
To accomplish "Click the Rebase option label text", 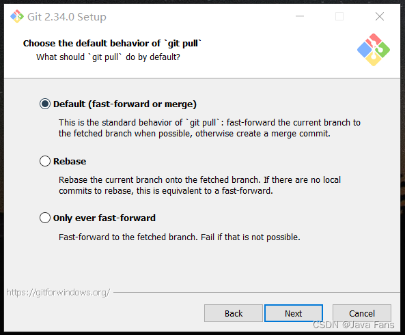I will 70,161.
